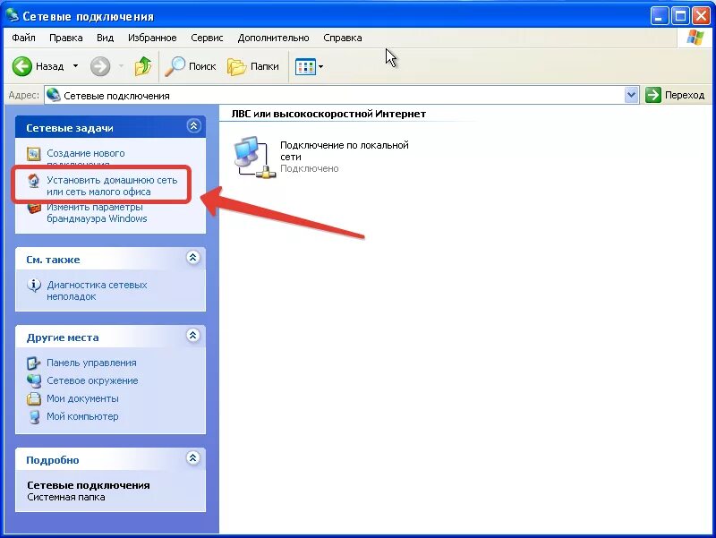Maximize the Сетевые подключения window
The image size is (716, 538).
click(x=680, y=15)
